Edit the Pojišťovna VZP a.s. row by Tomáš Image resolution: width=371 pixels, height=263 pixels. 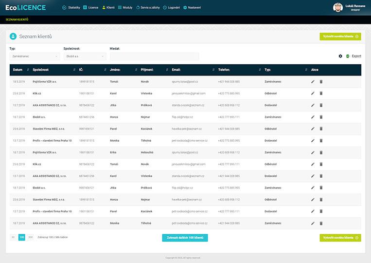coord(313,82)
